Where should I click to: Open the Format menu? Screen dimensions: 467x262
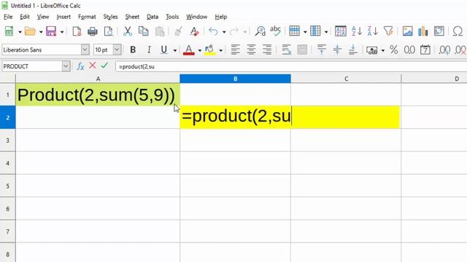(87, 17)
